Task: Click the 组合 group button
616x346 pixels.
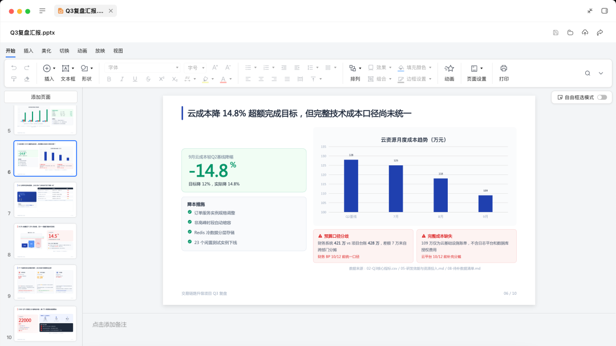Action: (380, 79)
